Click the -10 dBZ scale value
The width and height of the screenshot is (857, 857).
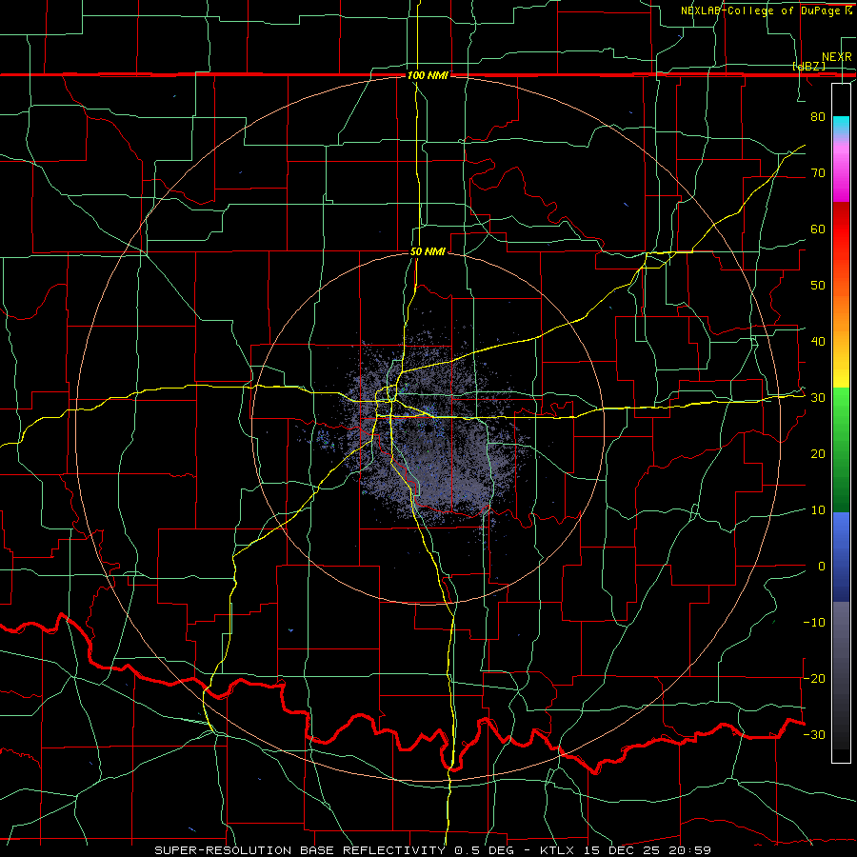[x=814, y=623]
